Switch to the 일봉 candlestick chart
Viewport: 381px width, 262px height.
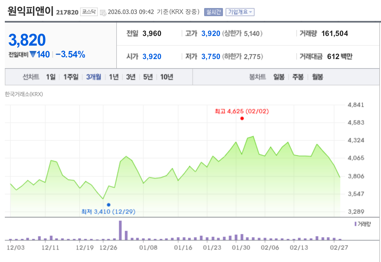pyautogui.click(x=279, y=77)
